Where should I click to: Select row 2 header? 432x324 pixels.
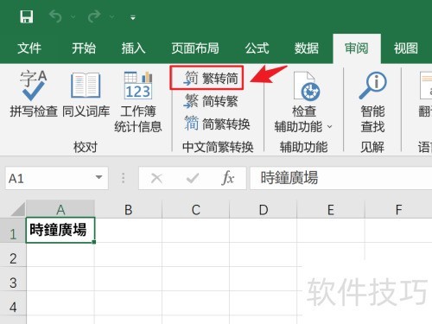pyautogui.click(x=13, y=255)
